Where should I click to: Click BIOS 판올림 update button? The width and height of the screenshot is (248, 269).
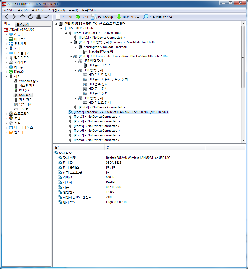(x=128, y=17)
